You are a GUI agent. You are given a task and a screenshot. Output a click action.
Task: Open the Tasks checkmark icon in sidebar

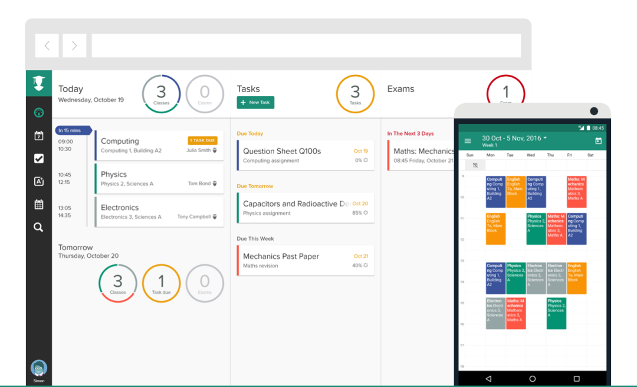(39, 159)
